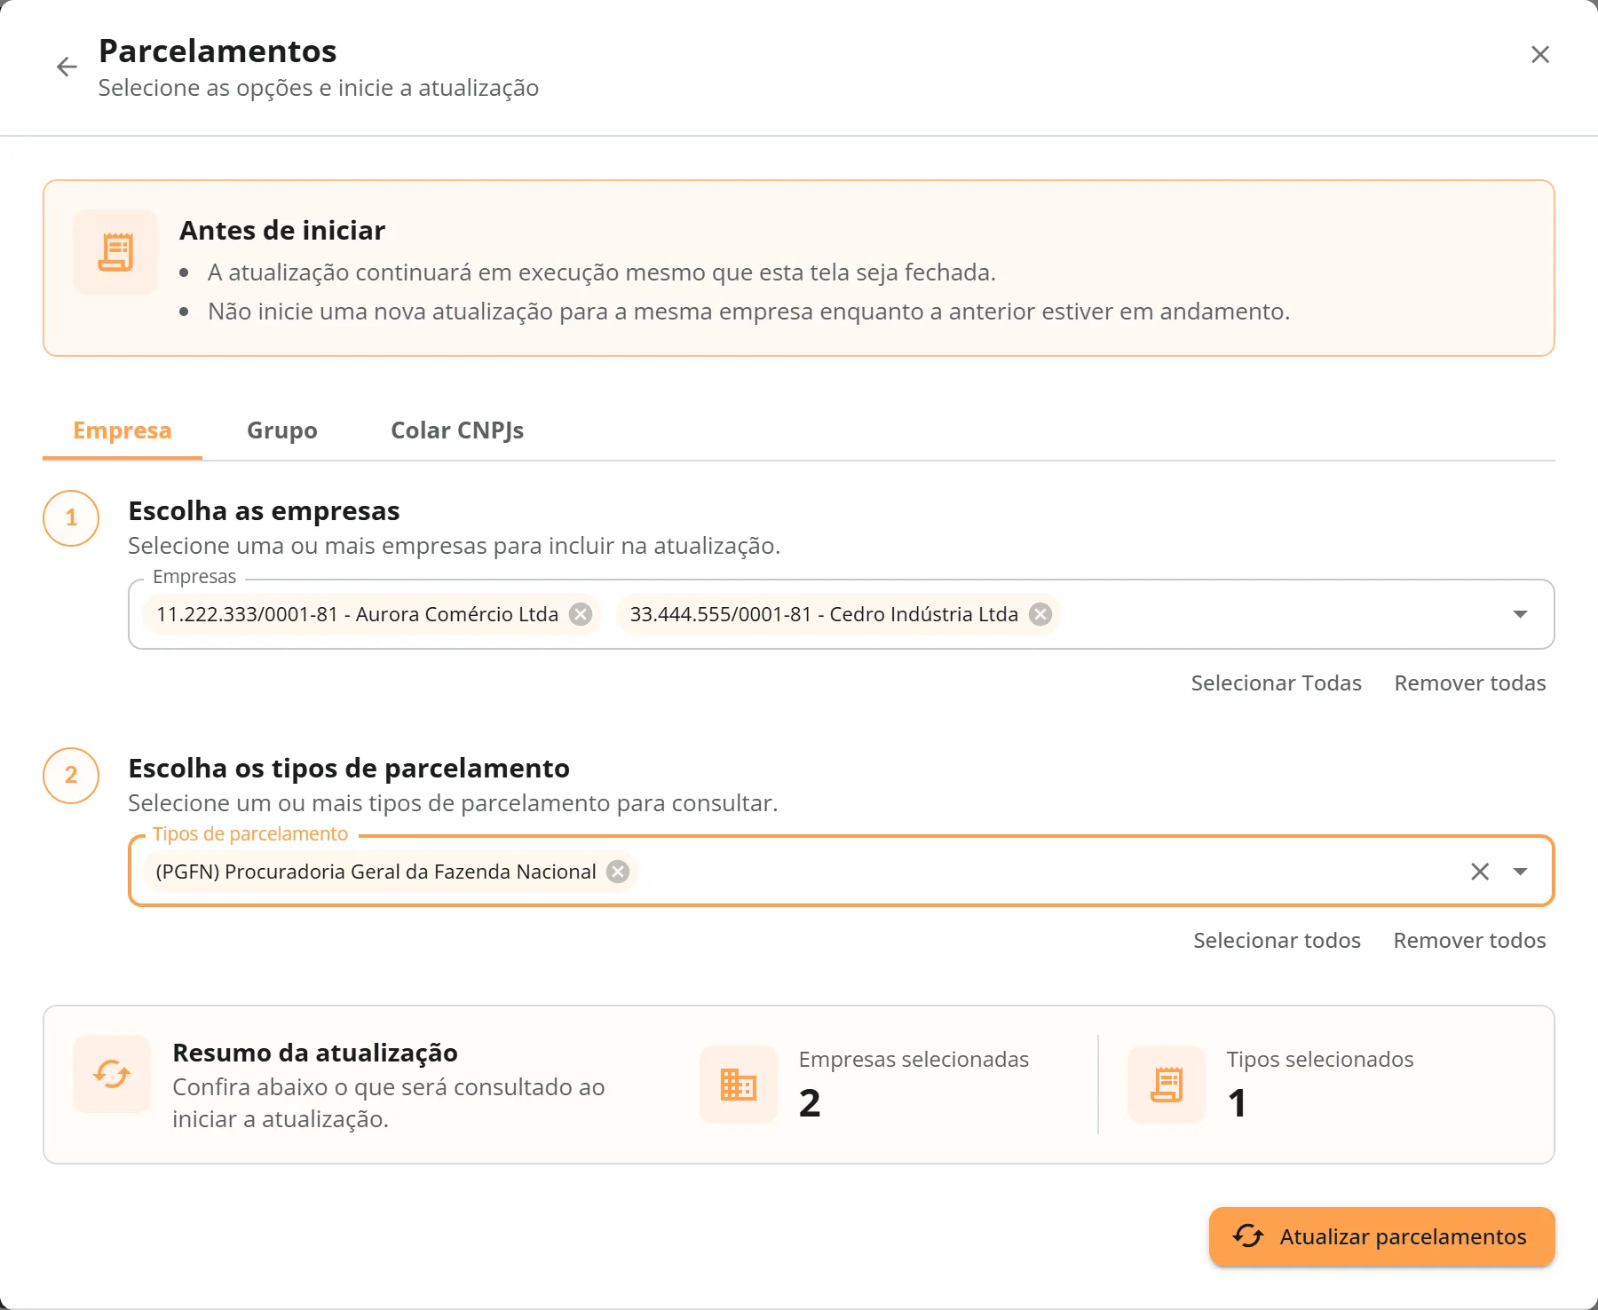
Task: Click Selecionar Todas for empresas
Action: (1276, 683)
